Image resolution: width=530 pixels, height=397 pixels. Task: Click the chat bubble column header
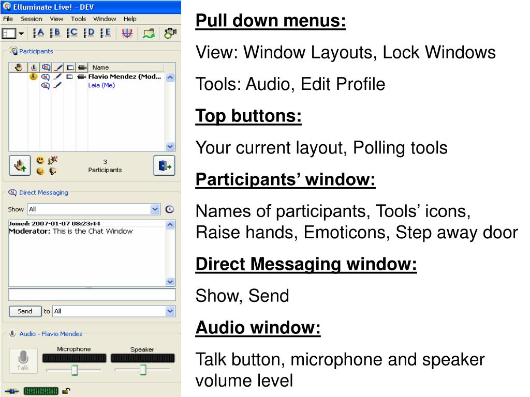(x=46, y=67)
